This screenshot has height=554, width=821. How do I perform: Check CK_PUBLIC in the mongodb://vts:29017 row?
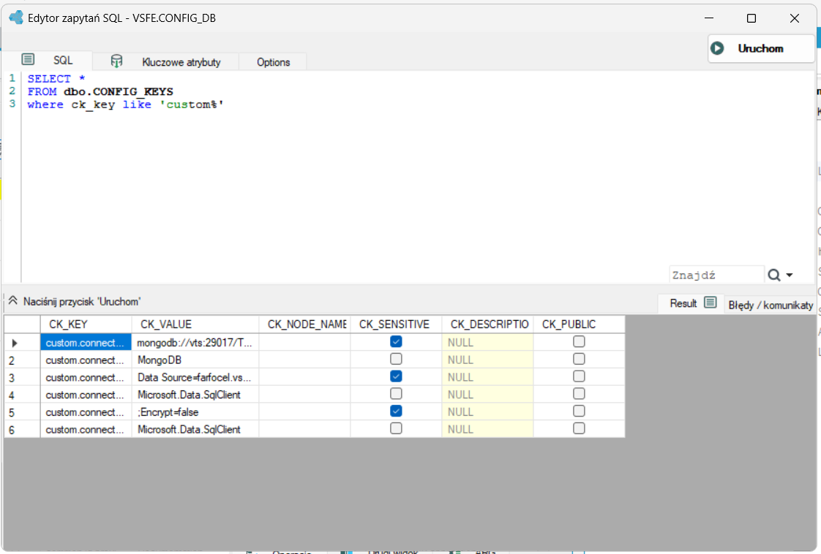579,341
